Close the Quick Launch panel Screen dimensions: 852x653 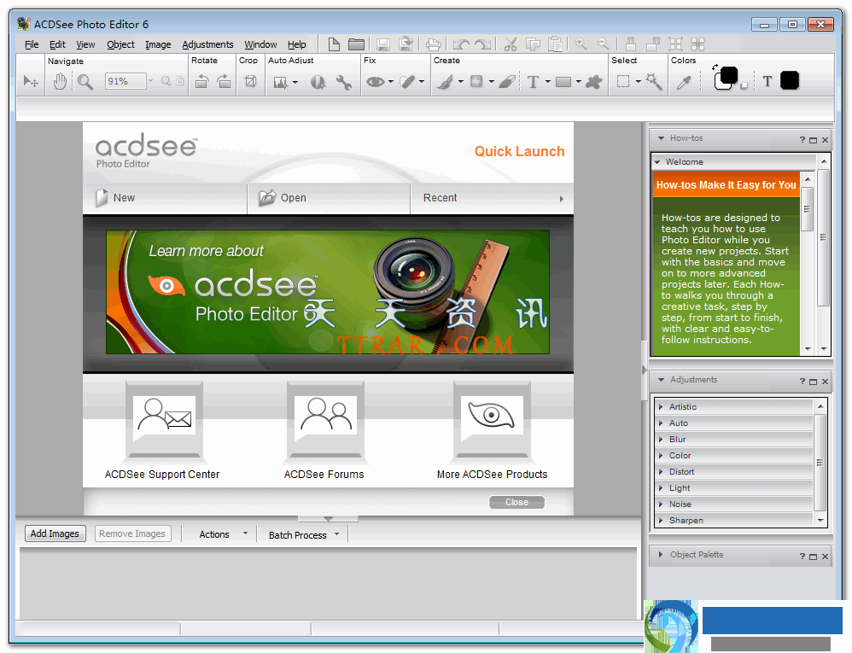click(516, 502)
